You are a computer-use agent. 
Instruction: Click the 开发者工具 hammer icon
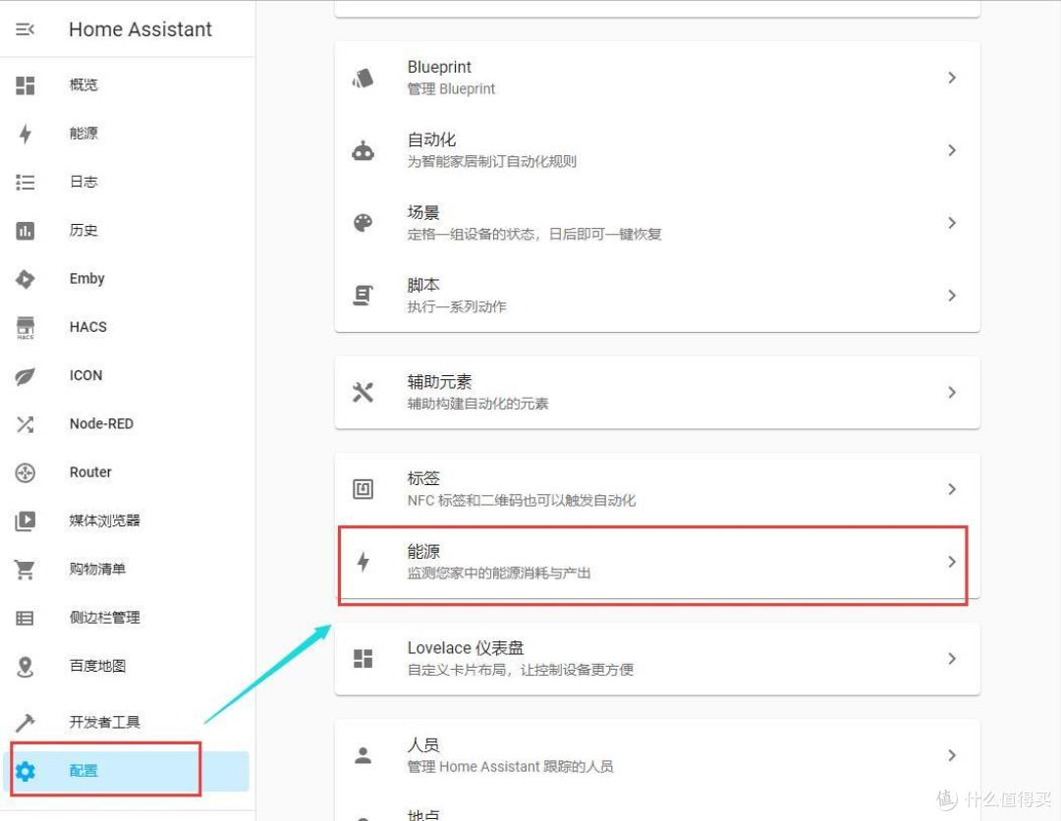(x=25, y=723)
